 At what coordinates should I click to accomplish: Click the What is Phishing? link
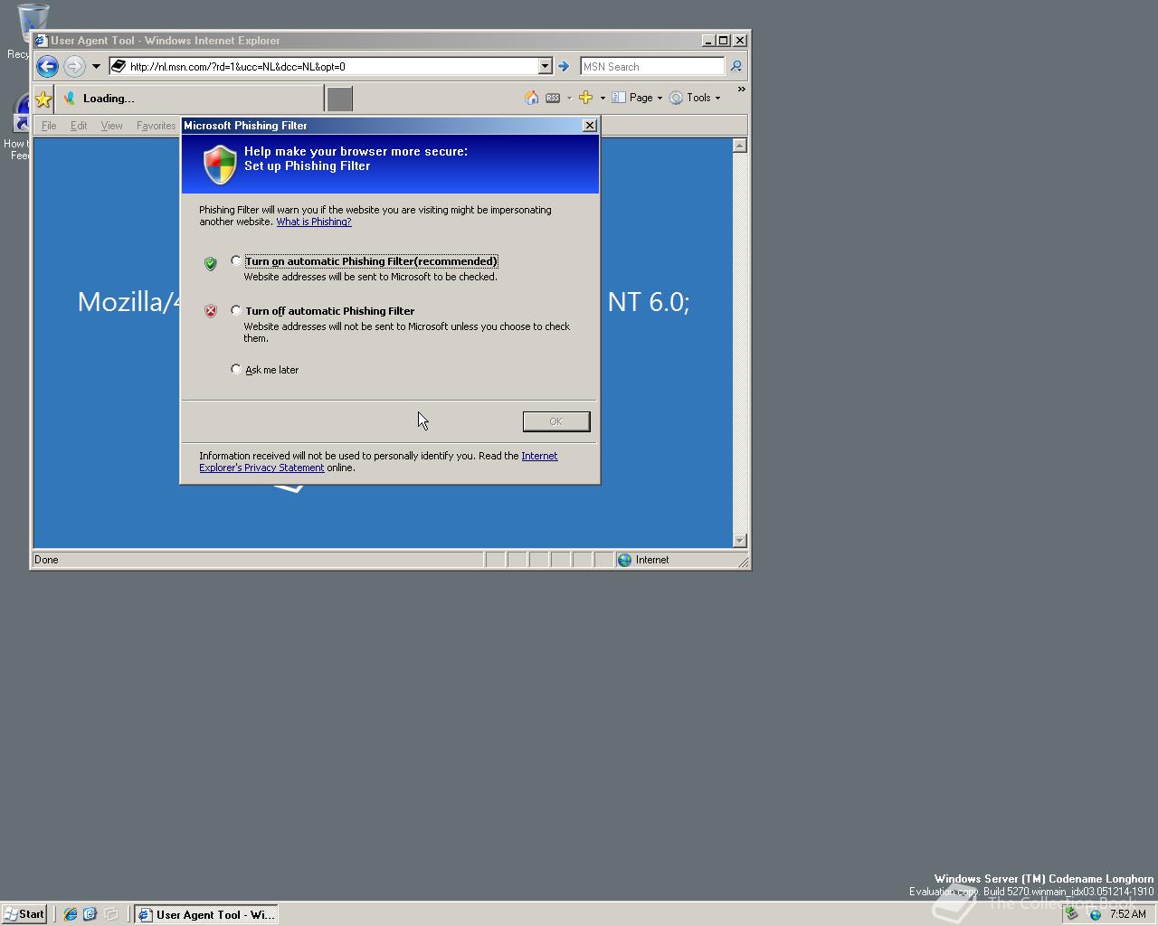tap(313, 222)
